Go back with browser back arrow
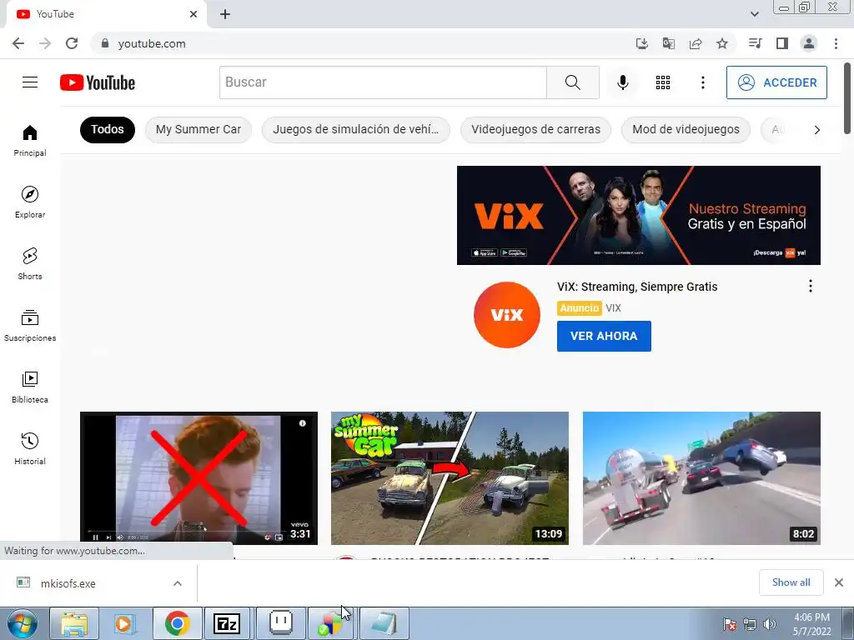854x640 pixels. click(x=18, y=43)
